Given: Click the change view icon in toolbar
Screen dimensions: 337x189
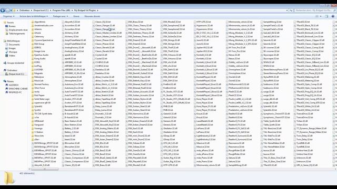Looking at the screenshot, I should (317, 16).
